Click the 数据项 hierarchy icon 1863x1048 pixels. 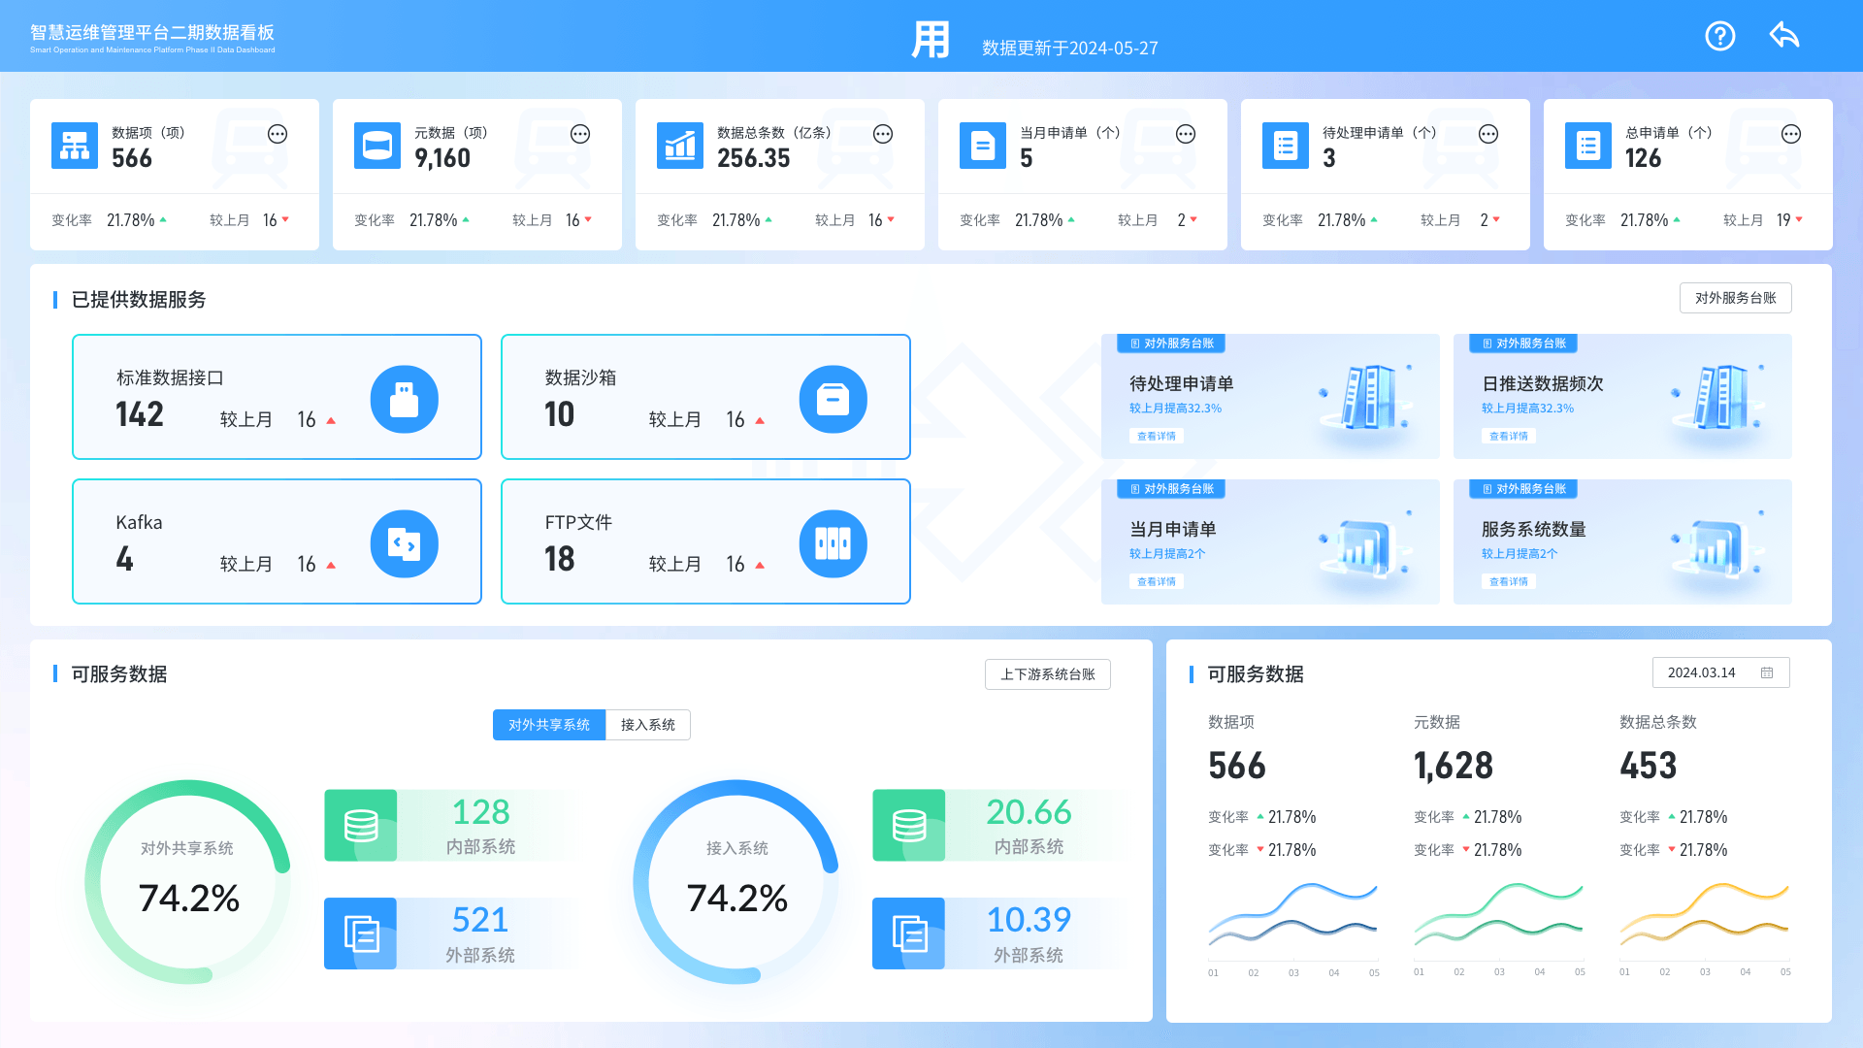pos(75,146)
